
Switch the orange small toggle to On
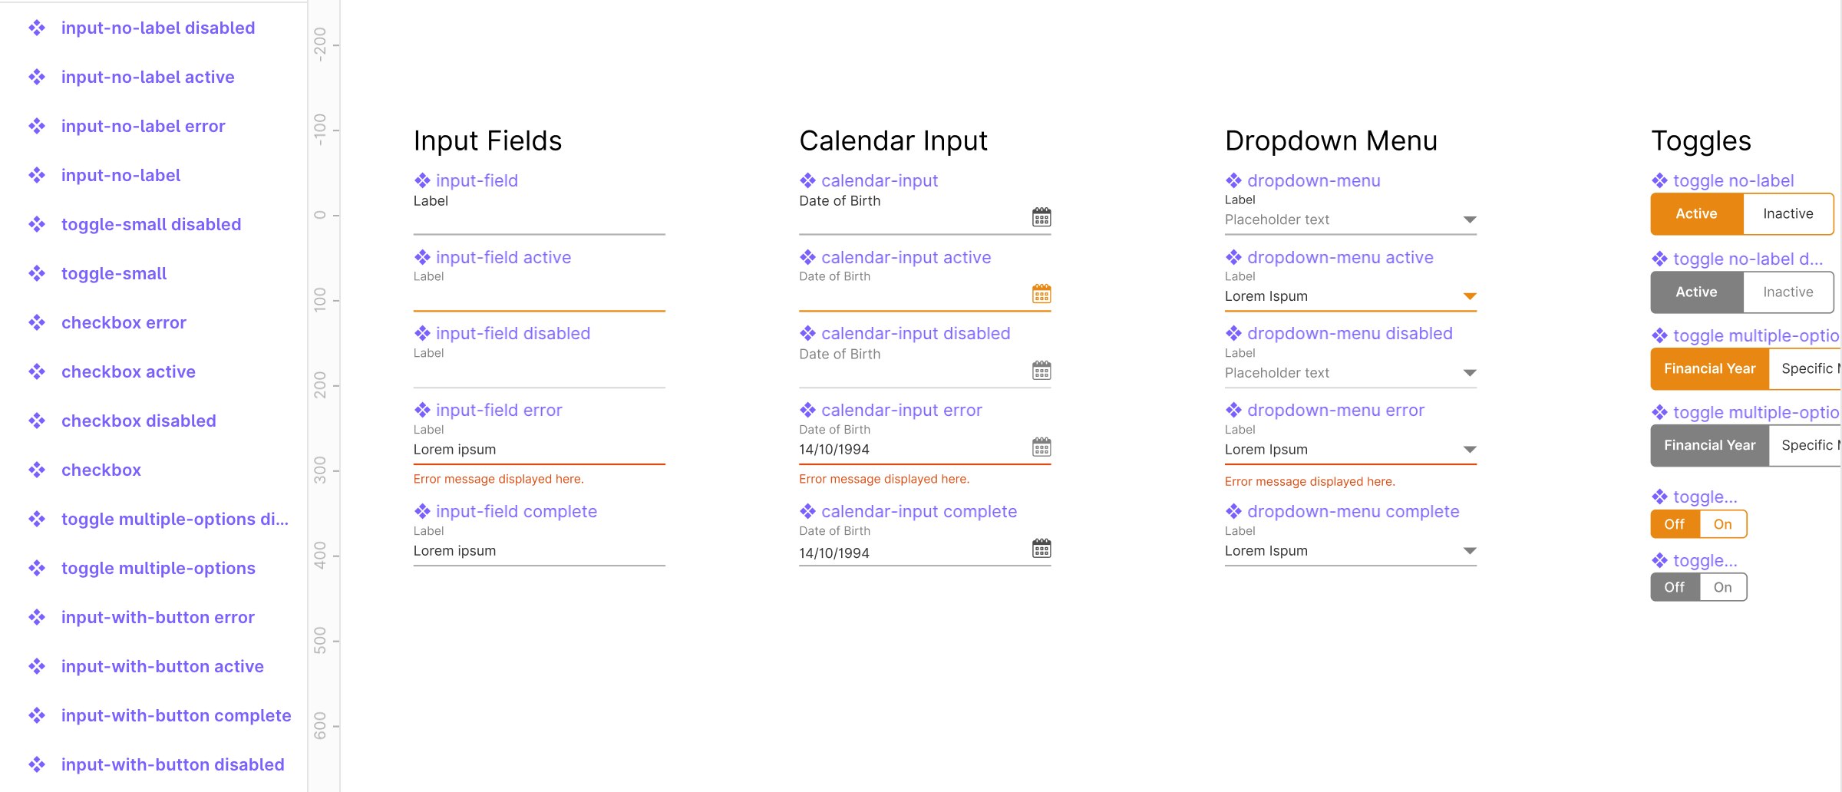(x=1722, y=524)
